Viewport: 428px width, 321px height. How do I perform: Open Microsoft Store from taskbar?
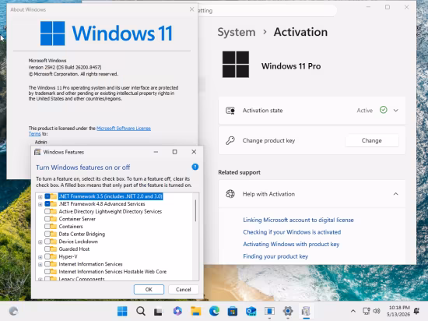233,311
